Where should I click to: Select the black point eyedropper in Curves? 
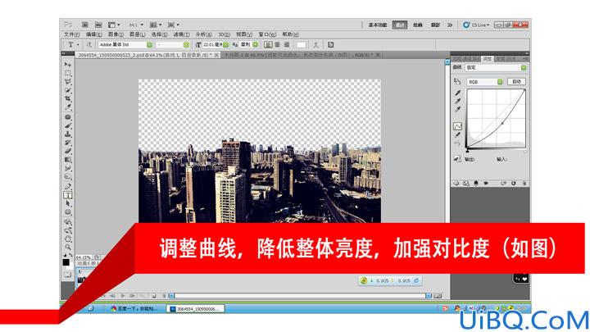pyautogui.click(x=457, y=93)
